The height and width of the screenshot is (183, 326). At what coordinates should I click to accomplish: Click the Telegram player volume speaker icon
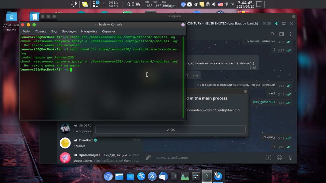[276, 23]
